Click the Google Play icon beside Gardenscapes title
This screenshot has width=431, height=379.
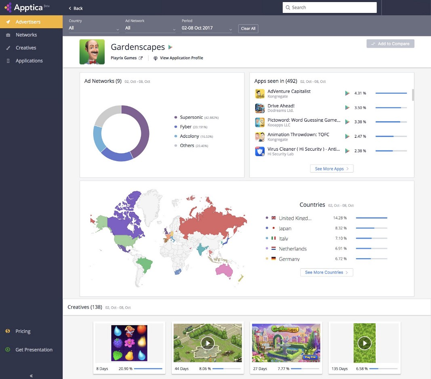[x=170, y=47]
